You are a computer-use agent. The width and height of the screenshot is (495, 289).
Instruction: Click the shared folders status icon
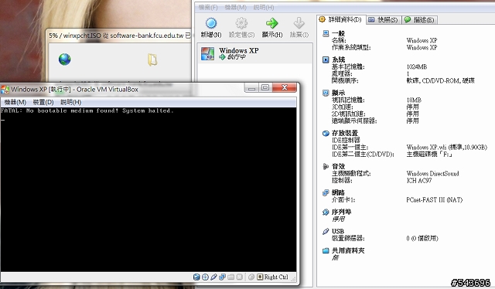point(230,277)
